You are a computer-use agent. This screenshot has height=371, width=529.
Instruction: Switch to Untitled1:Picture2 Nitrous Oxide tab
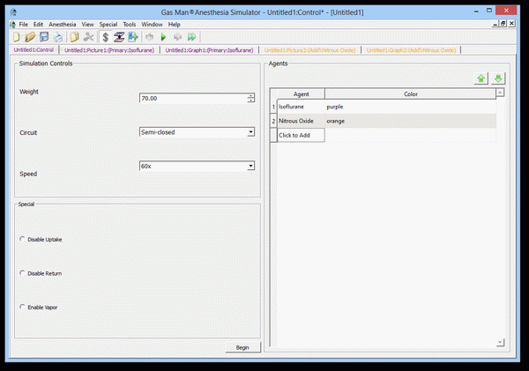[309, 50]
